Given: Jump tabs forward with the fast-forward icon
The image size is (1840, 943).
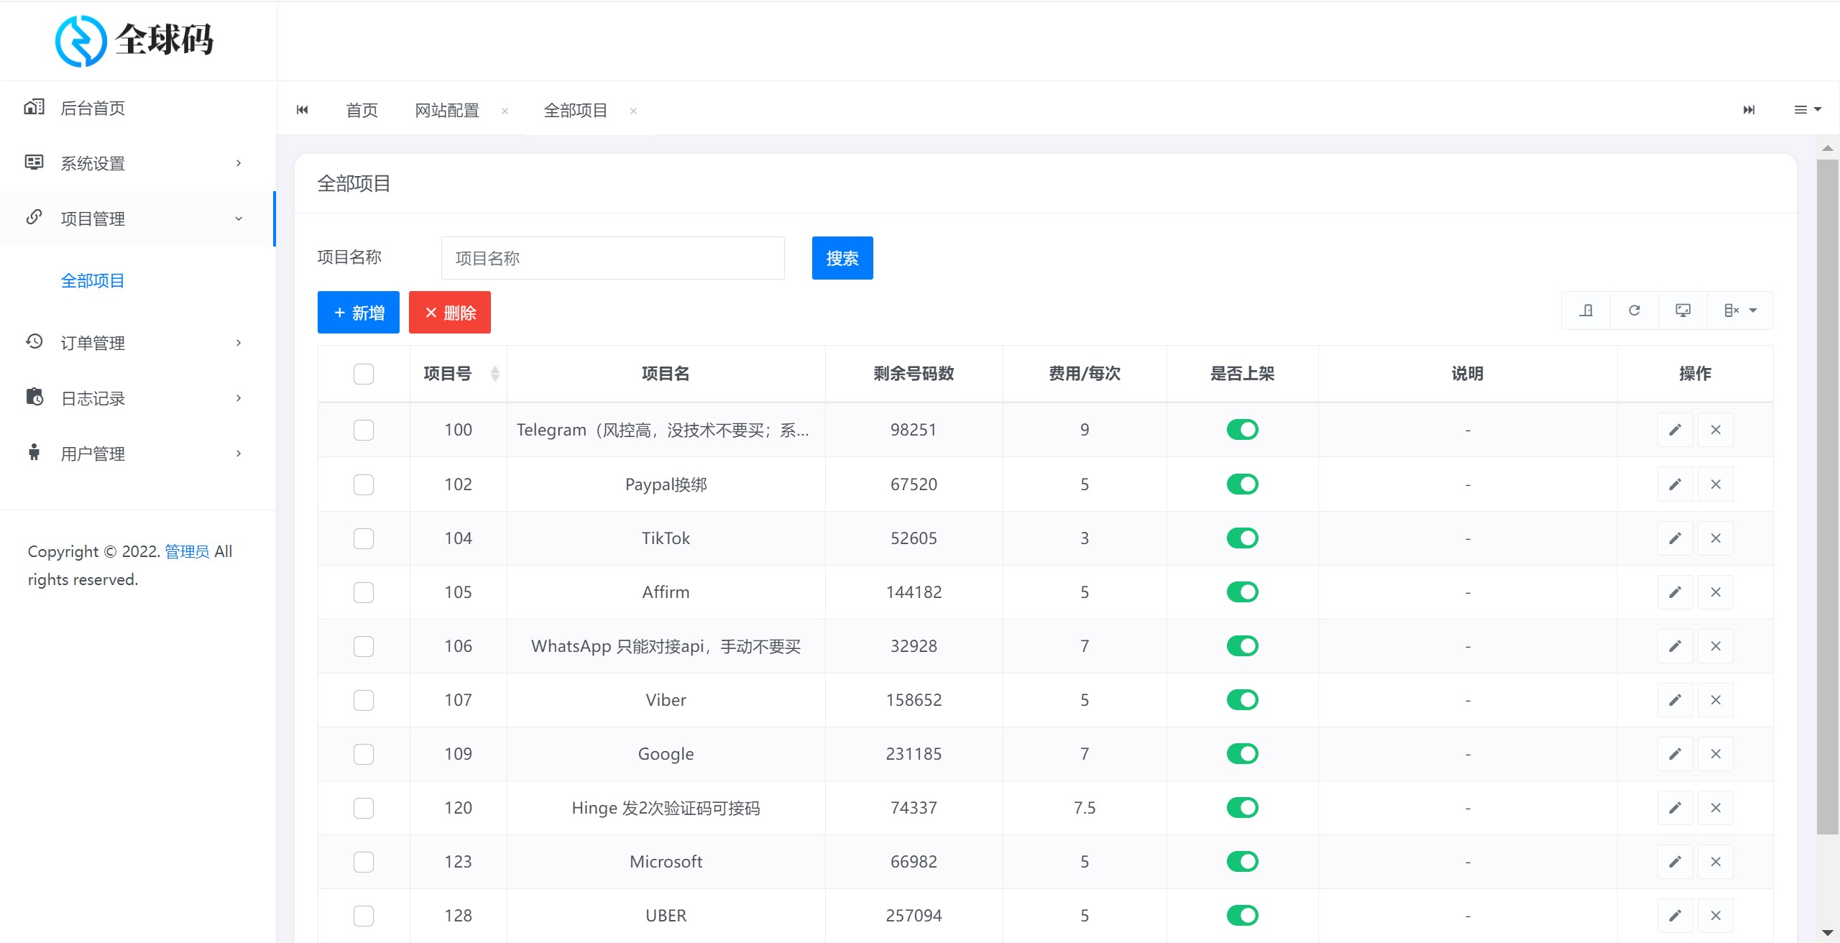Looking at the screenshot, I should click(x=1749, y=110).
